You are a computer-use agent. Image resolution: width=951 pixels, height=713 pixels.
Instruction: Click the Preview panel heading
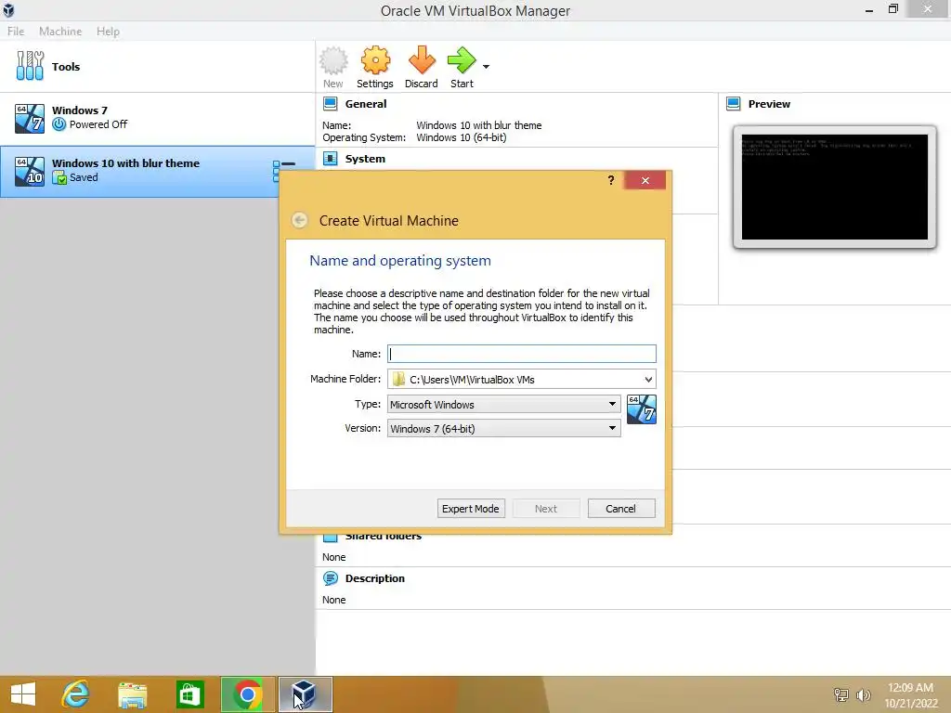click(x=769, y=104)
